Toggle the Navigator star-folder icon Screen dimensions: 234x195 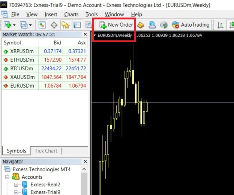(65, 25)
